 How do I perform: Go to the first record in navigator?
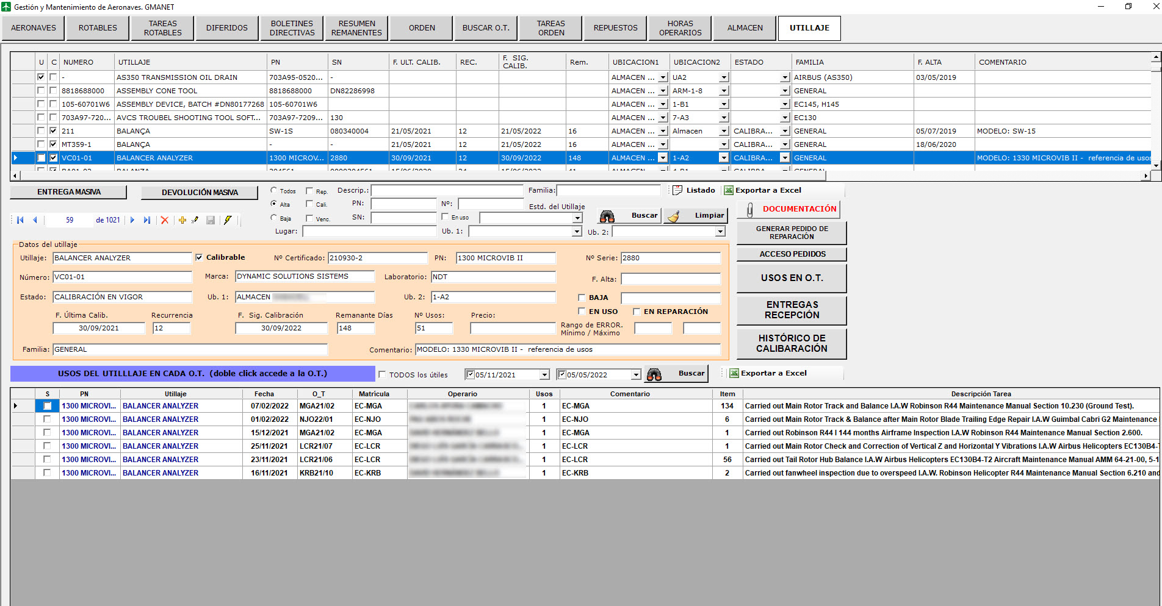coord(20,220)
